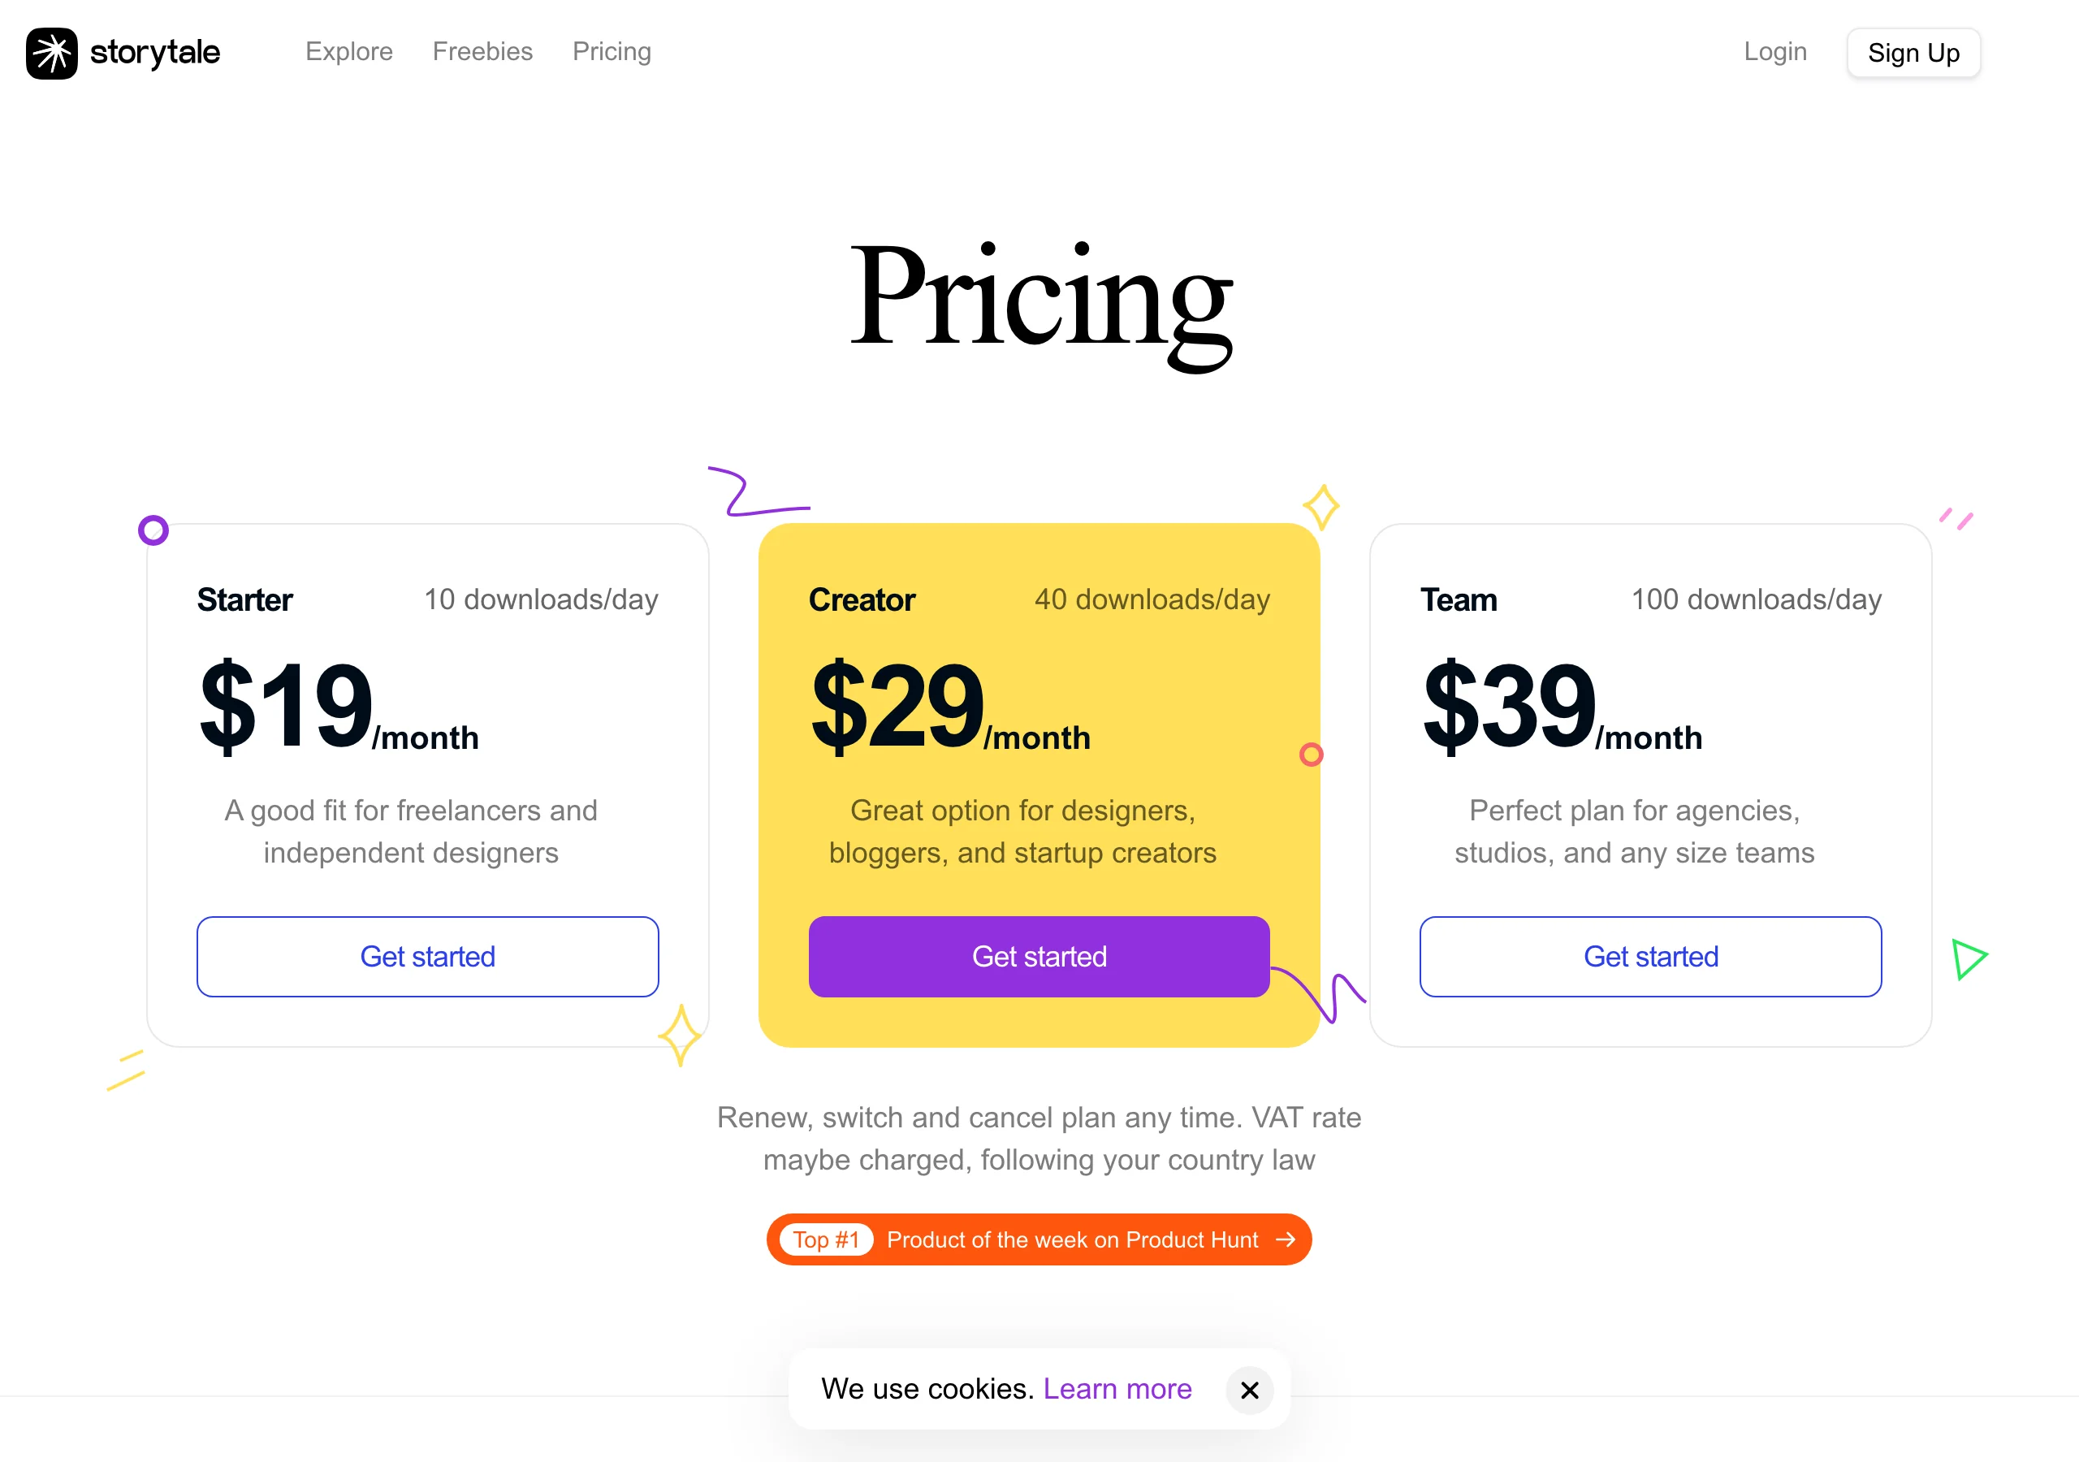Click the Sign Up button
Viewport: 2079px width, 1462px height.
click(x=1913, y=54)
